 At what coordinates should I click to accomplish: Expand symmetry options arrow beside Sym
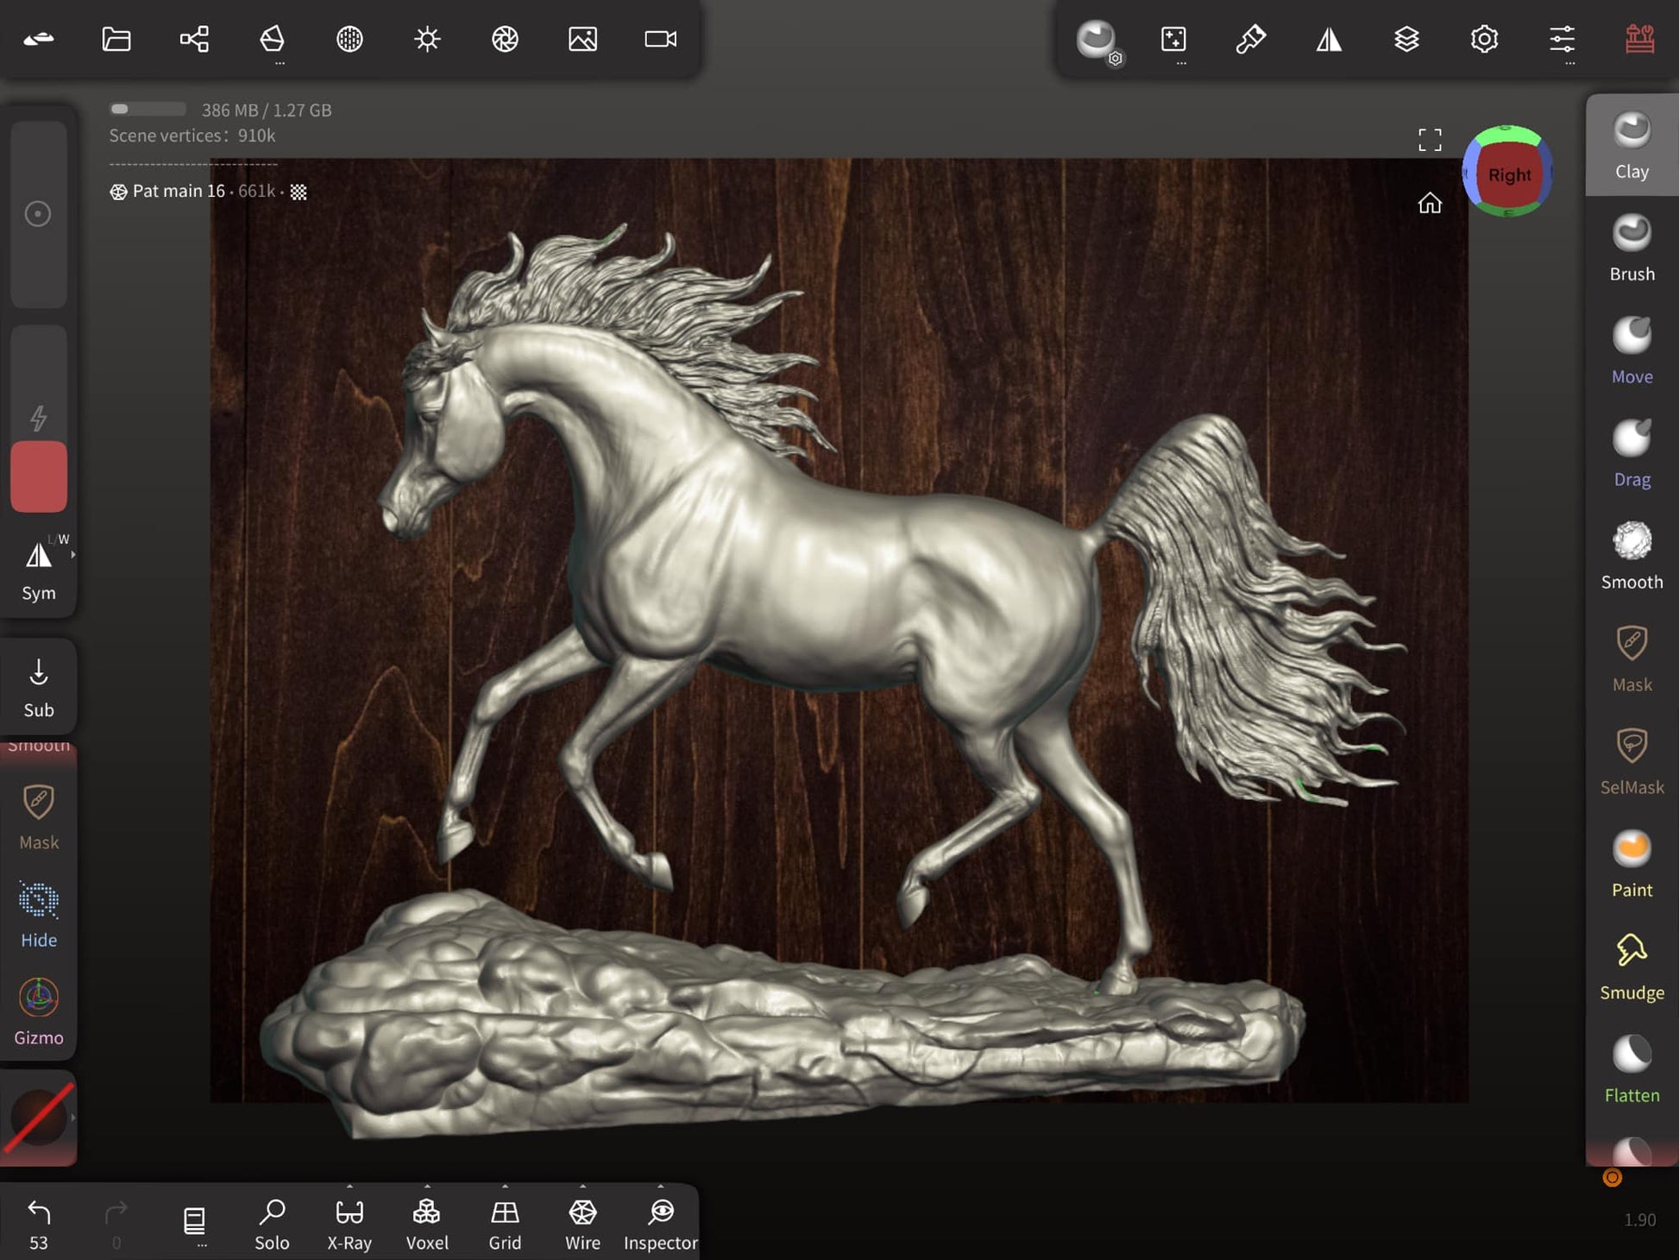[73, 554]
